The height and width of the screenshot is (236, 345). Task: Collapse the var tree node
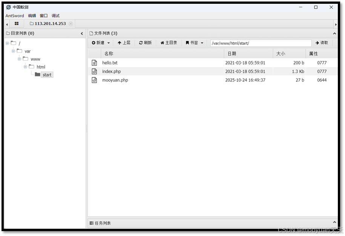[13, 51]
